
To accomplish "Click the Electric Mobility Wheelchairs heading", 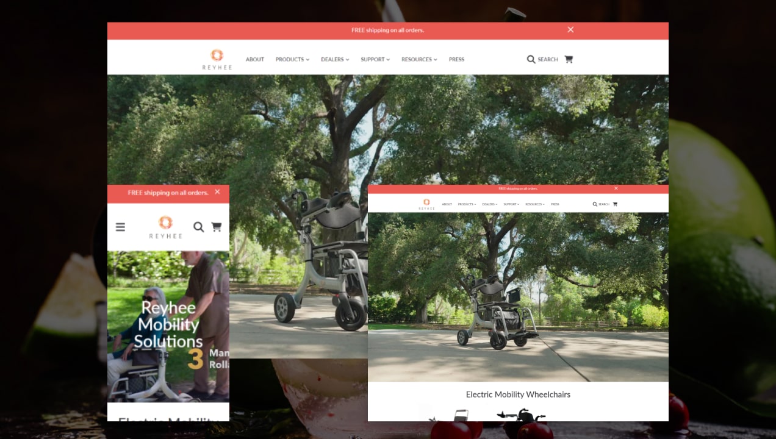I will click(518, 394).
